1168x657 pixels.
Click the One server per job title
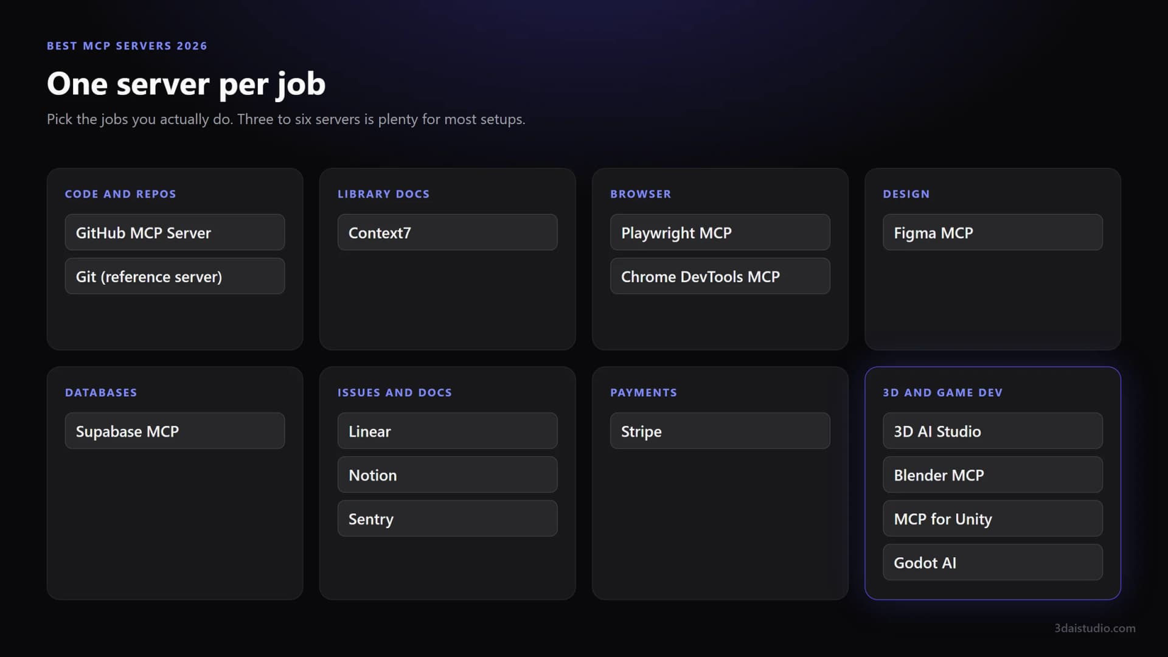coord(186,84)
